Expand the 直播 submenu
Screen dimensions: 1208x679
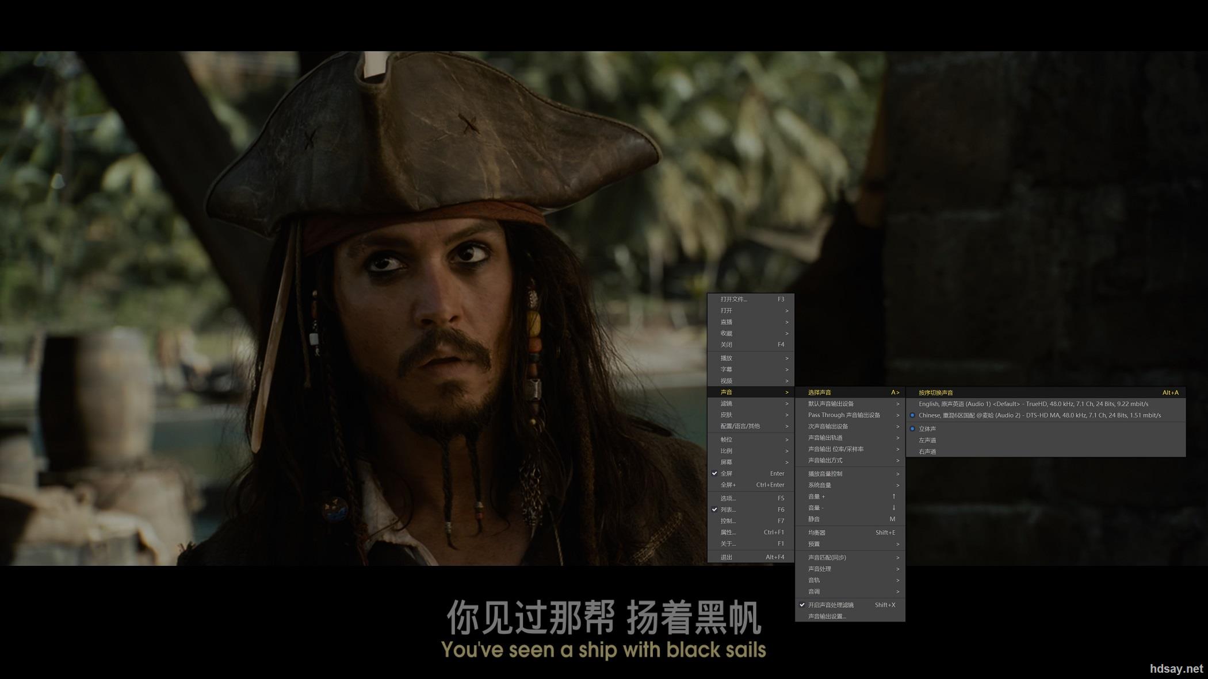tap(751, 322)
